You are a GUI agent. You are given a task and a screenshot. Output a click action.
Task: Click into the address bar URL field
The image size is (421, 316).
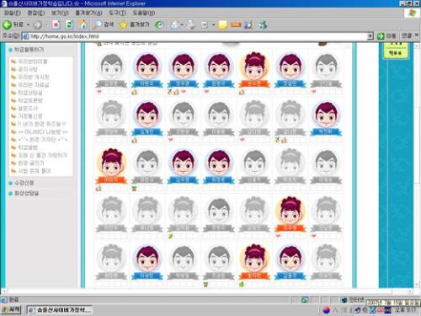196,36
